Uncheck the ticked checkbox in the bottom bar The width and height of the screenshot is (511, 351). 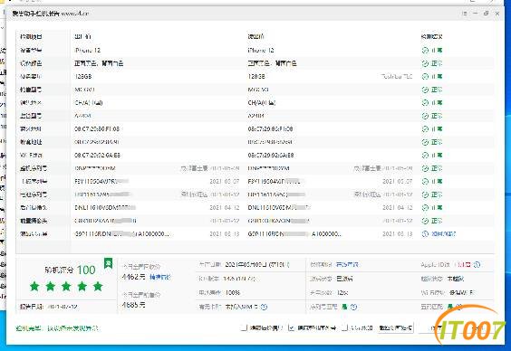(x=292, y=327)
